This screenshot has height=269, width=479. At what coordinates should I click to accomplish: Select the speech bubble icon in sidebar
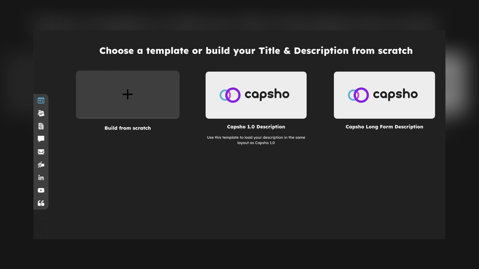point(41,139)
